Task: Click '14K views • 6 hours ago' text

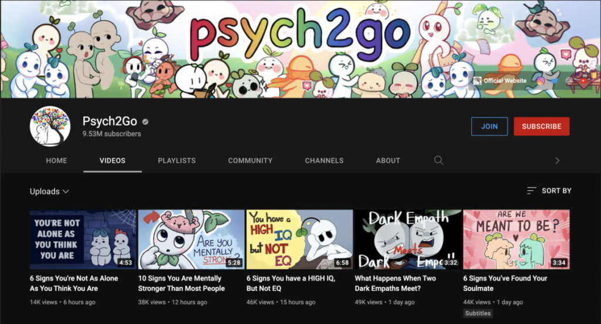Action: (x=62, y=302)
